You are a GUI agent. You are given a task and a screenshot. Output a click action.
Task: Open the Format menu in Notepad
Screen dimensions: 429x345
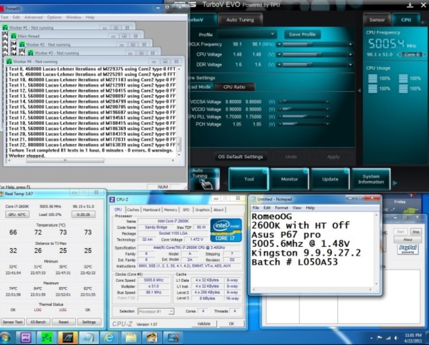(x=281, y=208)
